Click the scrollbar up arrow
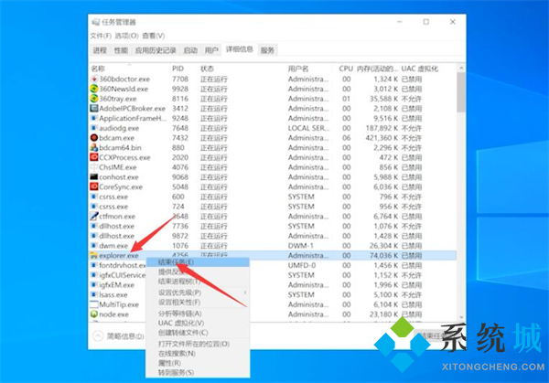Image resolution: width=549 pixels, height=383 pixels. point(461,68)
